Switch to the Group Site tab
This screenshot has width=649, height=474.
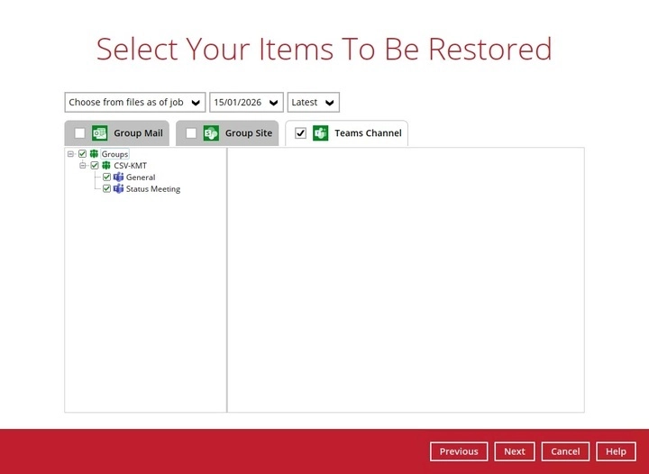click(x=249, y=133)
